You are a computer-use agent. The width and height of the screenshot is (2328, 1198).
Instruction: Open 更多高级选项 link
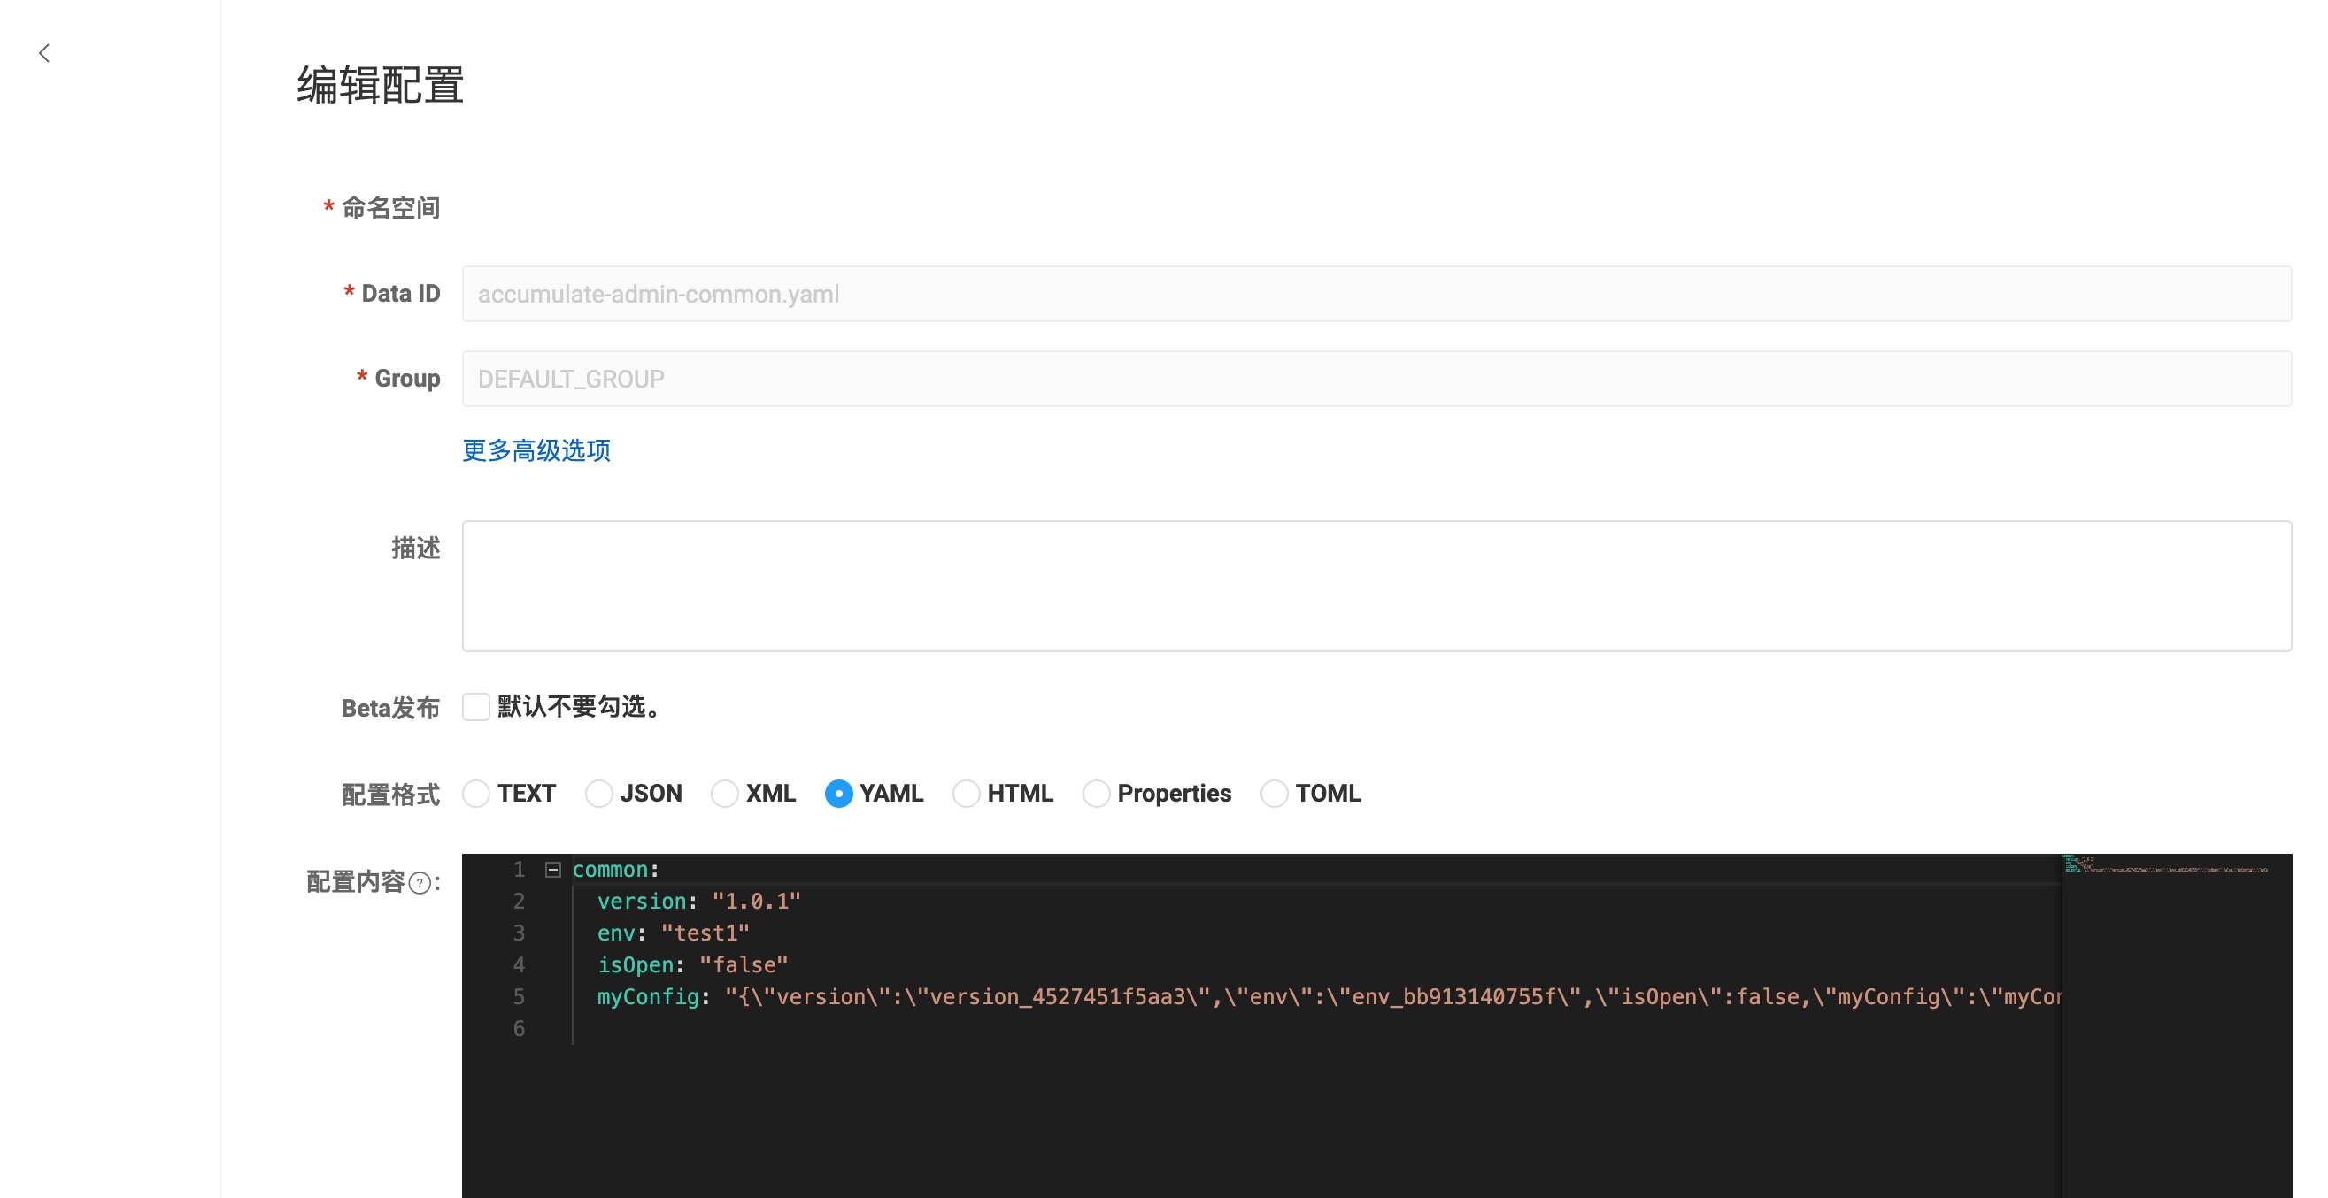pos(536,450)
